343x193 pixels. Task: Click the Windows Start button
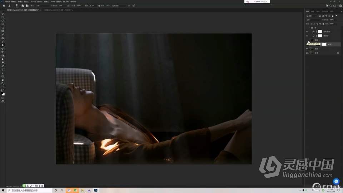point(3,190)
